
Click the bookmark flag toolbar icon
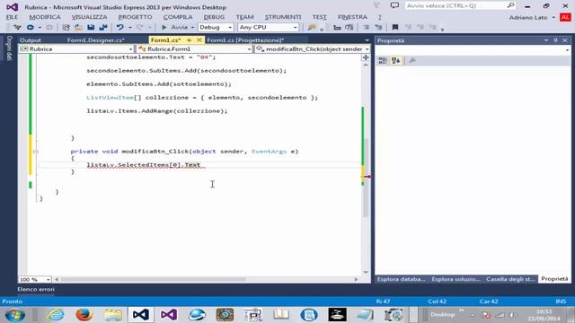tap(395, 27)
